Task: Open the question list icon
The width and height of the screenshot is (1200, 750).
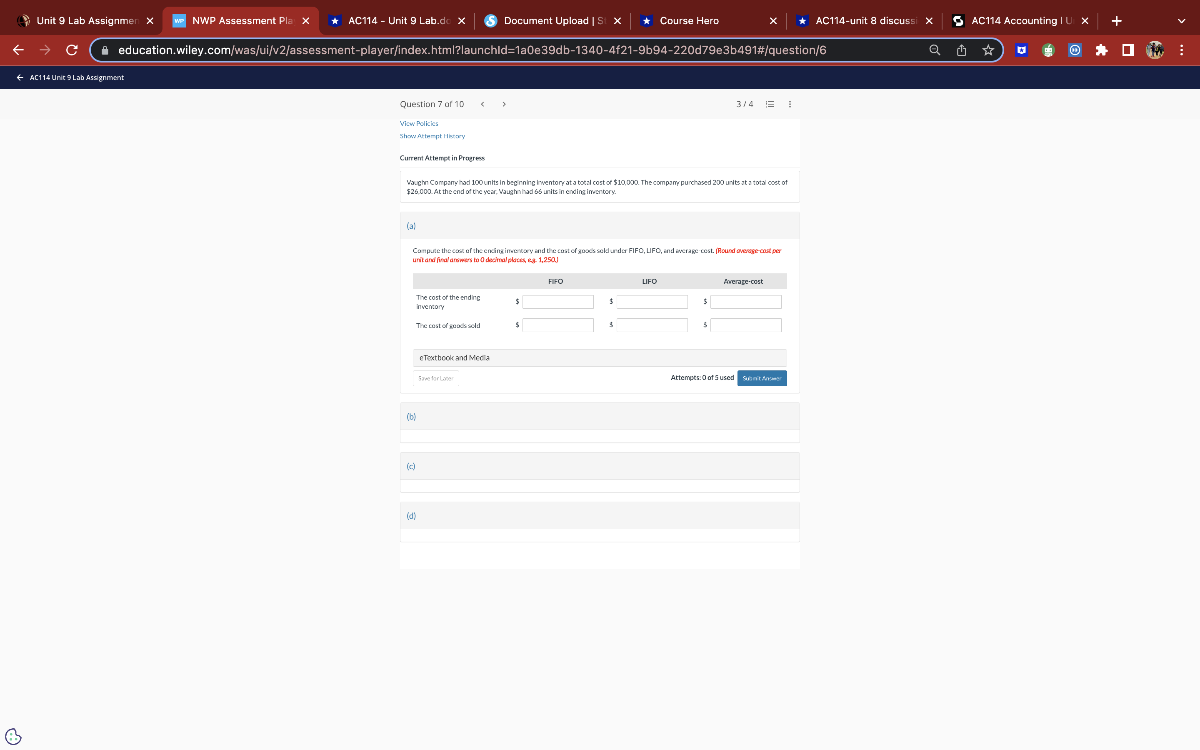Action: coord(770,104)
